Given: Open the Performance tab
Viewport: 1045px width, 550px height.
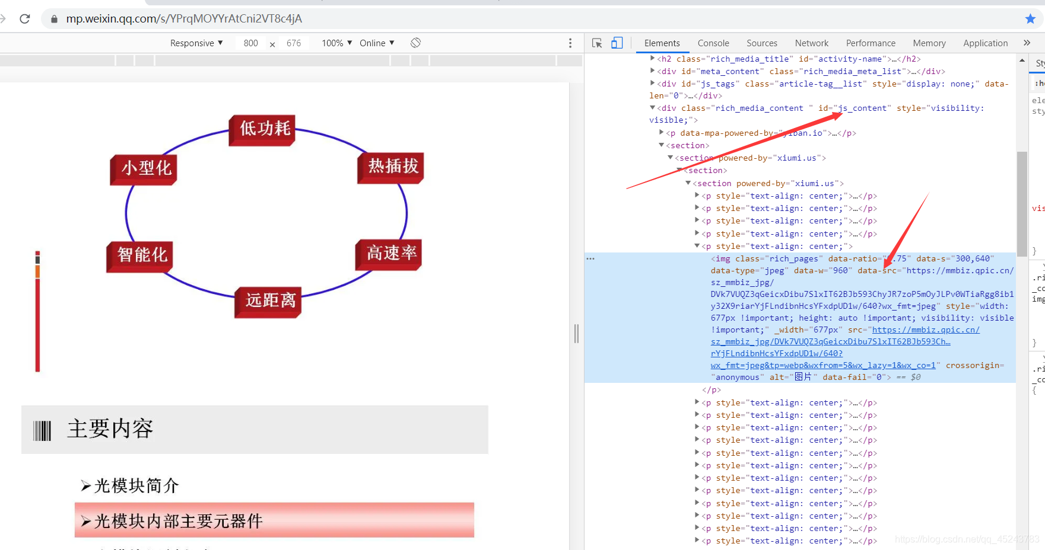Looking at the screenshot, I should pos(871,43).
